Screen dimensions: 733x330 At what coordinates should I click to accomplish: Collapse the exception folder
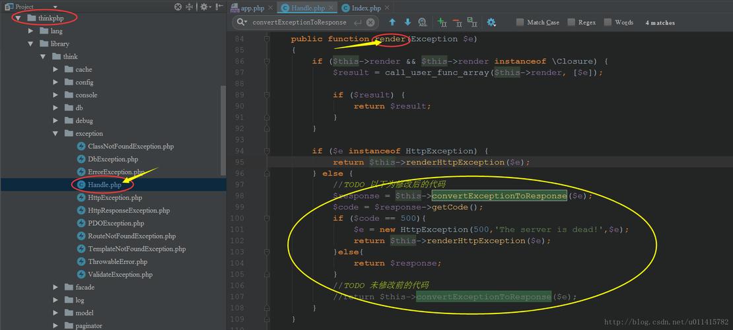[55, 134]
